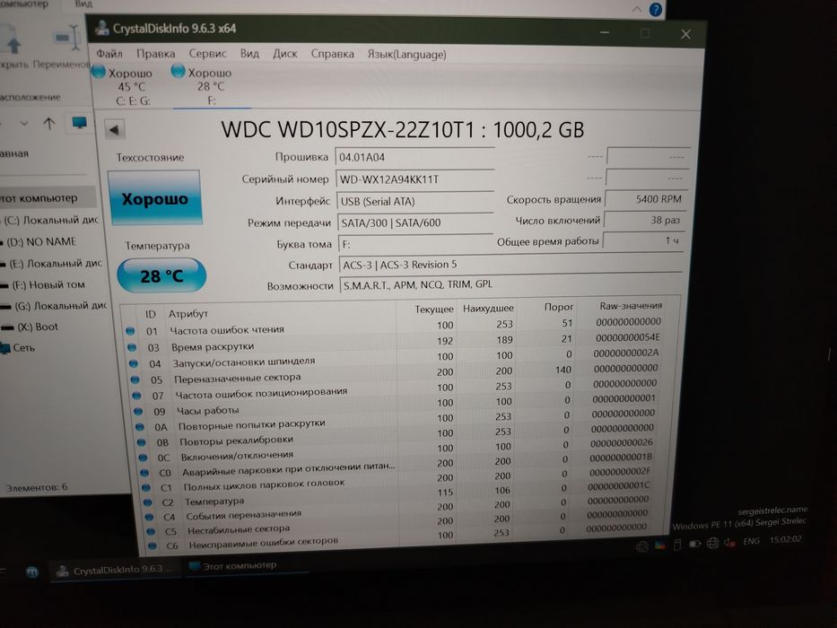Select (X:) Boot in Explorer window
The width and height of the screenshot is (837, 628).
pyautogui.click(x=36, y=327)
